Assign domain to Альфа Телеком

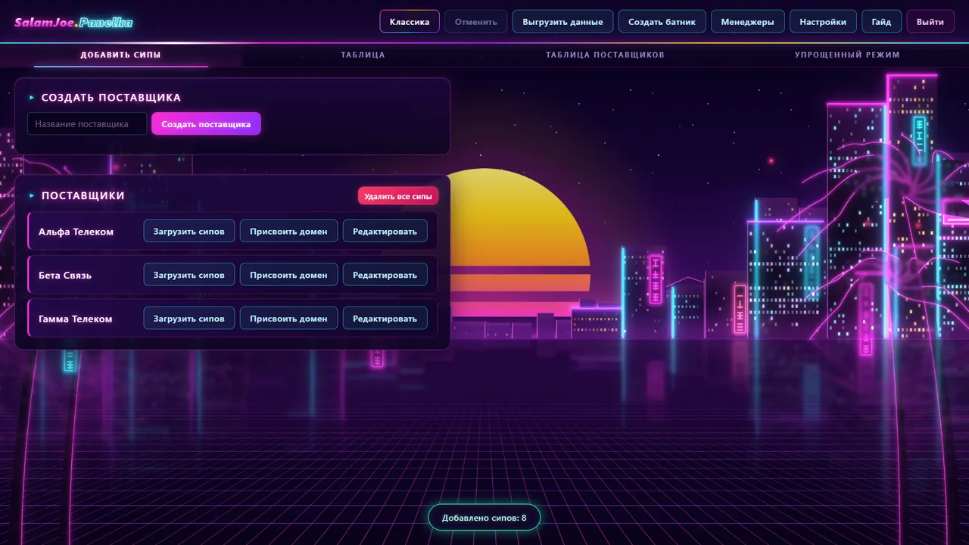point(288,231)
